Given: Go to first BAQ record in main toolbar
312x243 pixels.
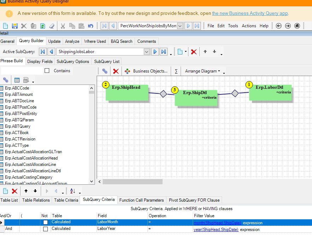Looking at the screenshot, I should pos(104,26).
